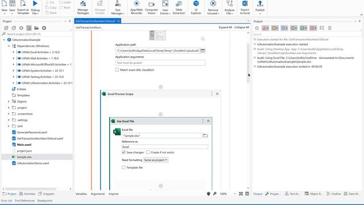Screen dimensions: 364x205
Task: Expand the .screenshots folder
Action: pyautogui.click(x=9, y=114)
